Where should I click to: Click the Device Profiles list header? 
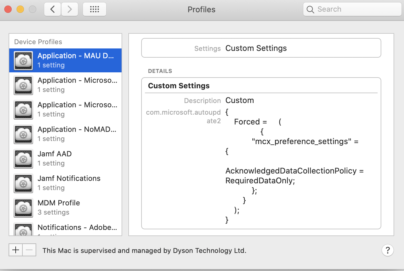point(38,42)
